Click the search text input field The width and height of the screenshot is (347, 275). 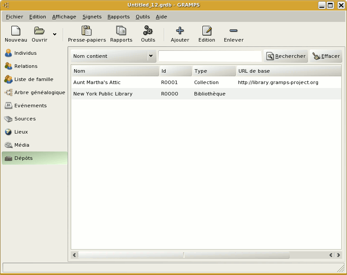point(210,56)
